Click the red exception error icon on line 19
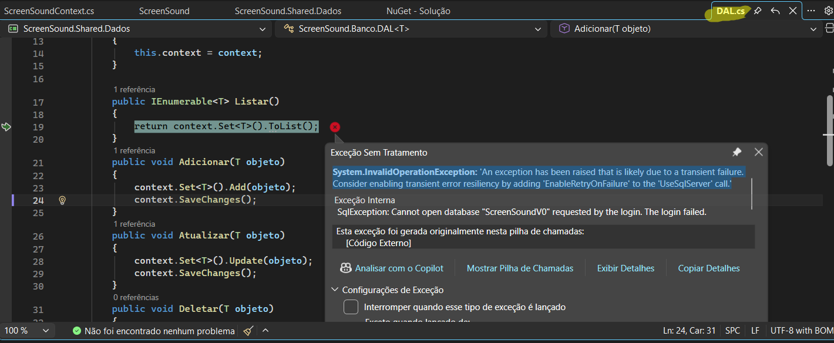This screenshot has height=343, width=834. [335, 127]
